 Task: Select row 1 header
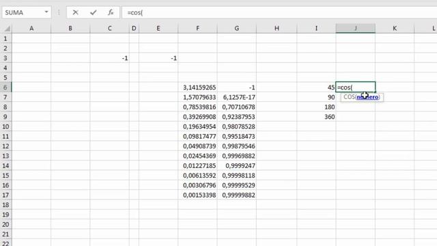(x=5, y=38)
